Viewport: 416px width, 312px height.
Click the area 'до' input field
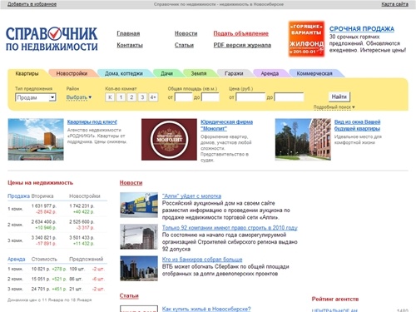[210, 97]
